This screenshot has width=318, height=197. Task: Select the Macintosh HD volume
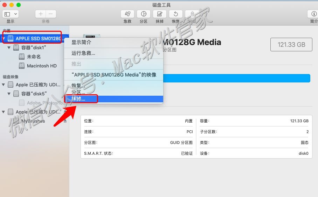[42, 66]
